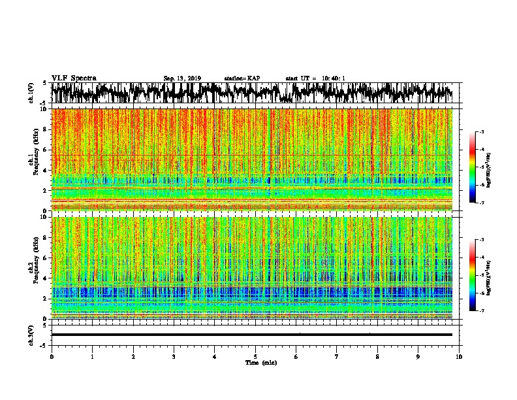
Task: Click the 'start UT = 10:40: 1' text
Action: click(315, 78)
